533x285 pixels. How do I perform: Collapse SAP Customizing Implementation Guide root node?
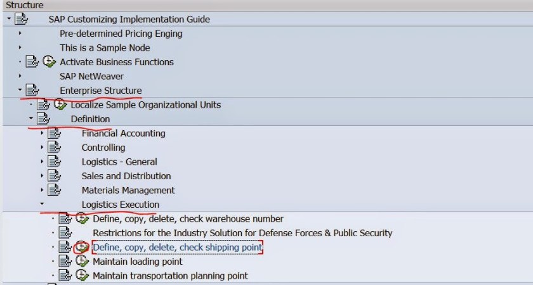pyautogui.click(x=9, y=18)
